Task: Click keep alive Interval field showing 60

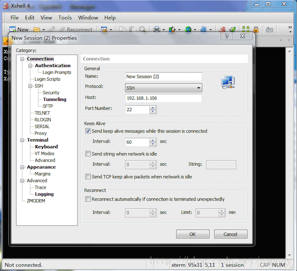Action: 138,142
